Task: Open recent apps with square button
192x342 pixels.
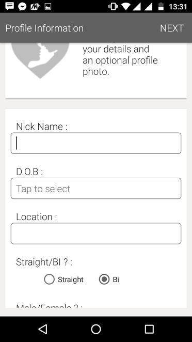Action: [149, 329]
